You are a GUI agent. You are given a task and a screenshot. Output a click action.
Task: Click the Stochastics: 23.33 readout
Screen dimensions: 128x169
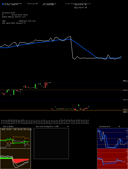tap(9, 13)
